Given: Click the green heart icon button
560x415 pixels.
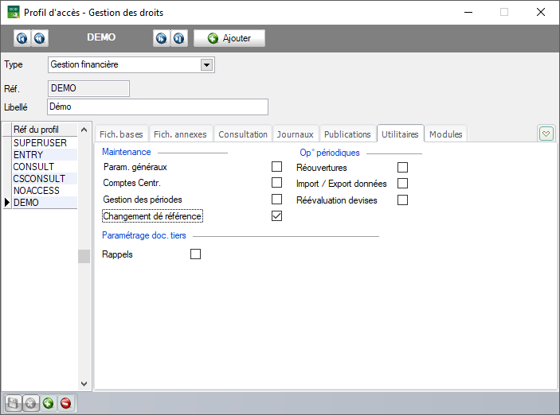Looking at the screenshot, I should (x=546, y=134).
